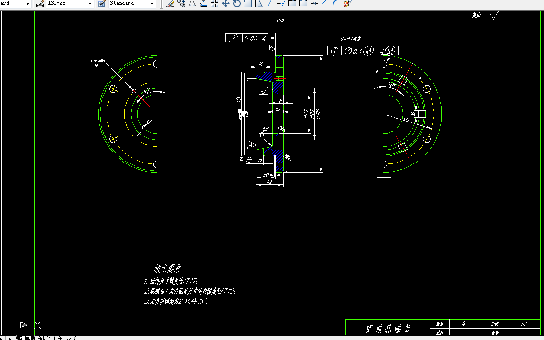The width and height of the screenshot is (544, 340).
Task: Open the dimension style manager icon
Action: click(40, 3)
